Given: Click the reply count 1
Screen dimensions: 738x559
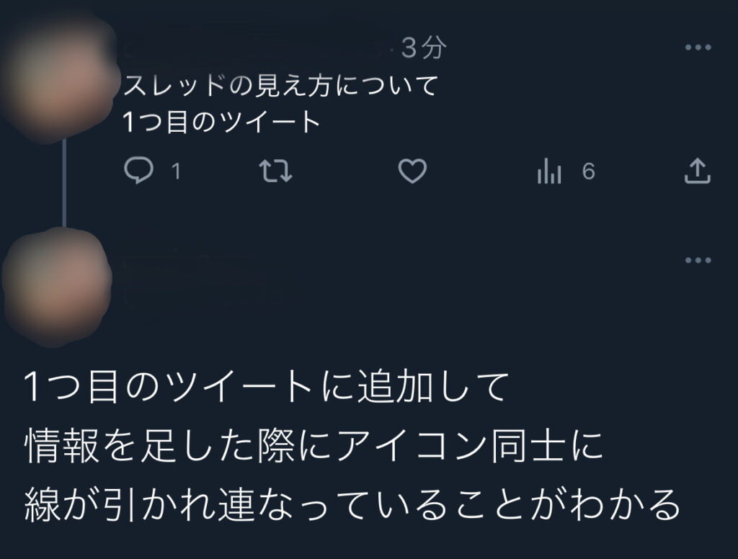Looking at the screenshot, I should tap(176, 171).
